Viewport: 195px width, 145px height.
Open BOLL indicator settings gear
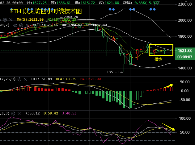pos(22,25)
